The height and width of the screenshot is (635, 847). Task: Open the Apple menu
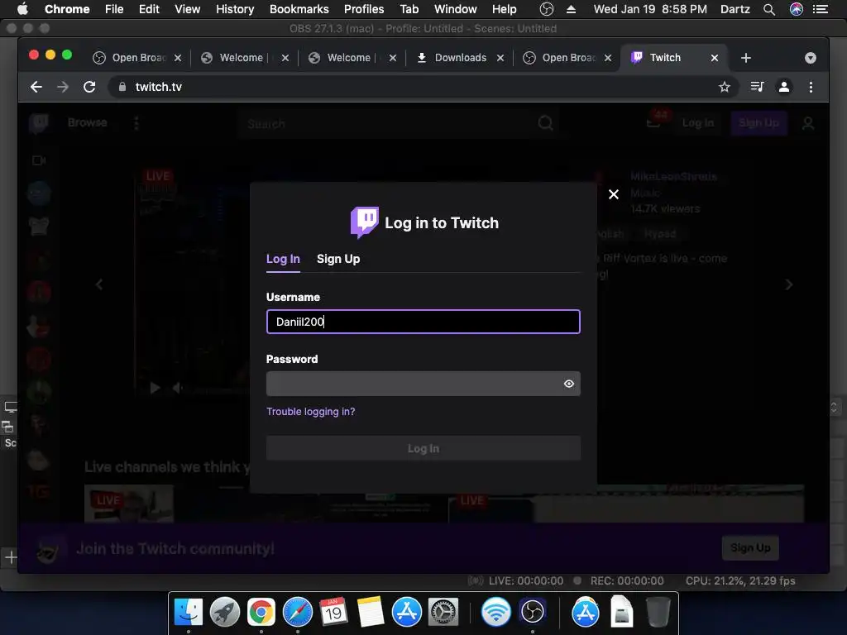pos(22,9)
